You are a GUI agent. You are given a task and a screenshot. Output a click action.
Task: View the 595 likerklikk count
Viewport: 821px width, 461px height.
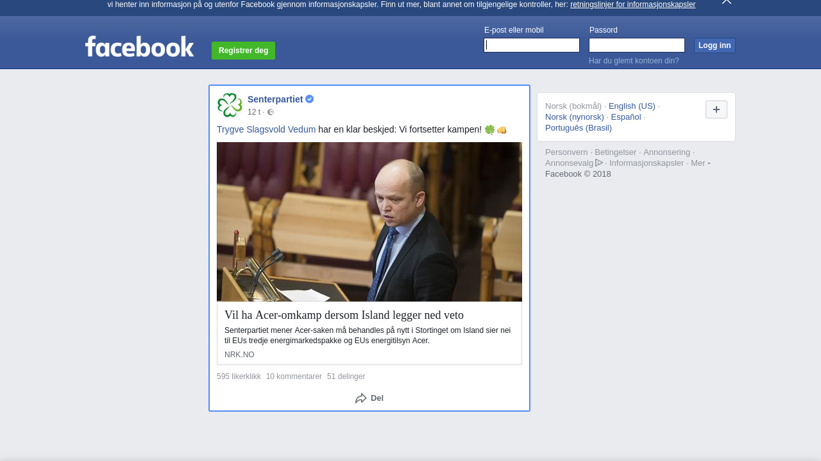coord(239,376)
